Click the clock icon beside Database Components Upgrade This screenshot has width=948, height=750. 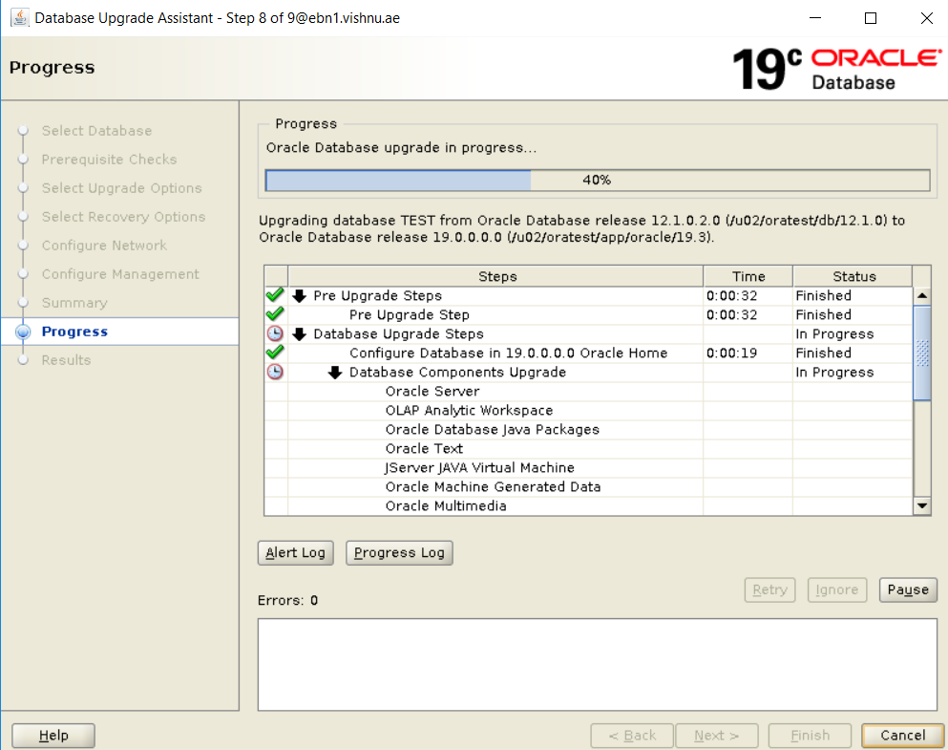[275, 372]
